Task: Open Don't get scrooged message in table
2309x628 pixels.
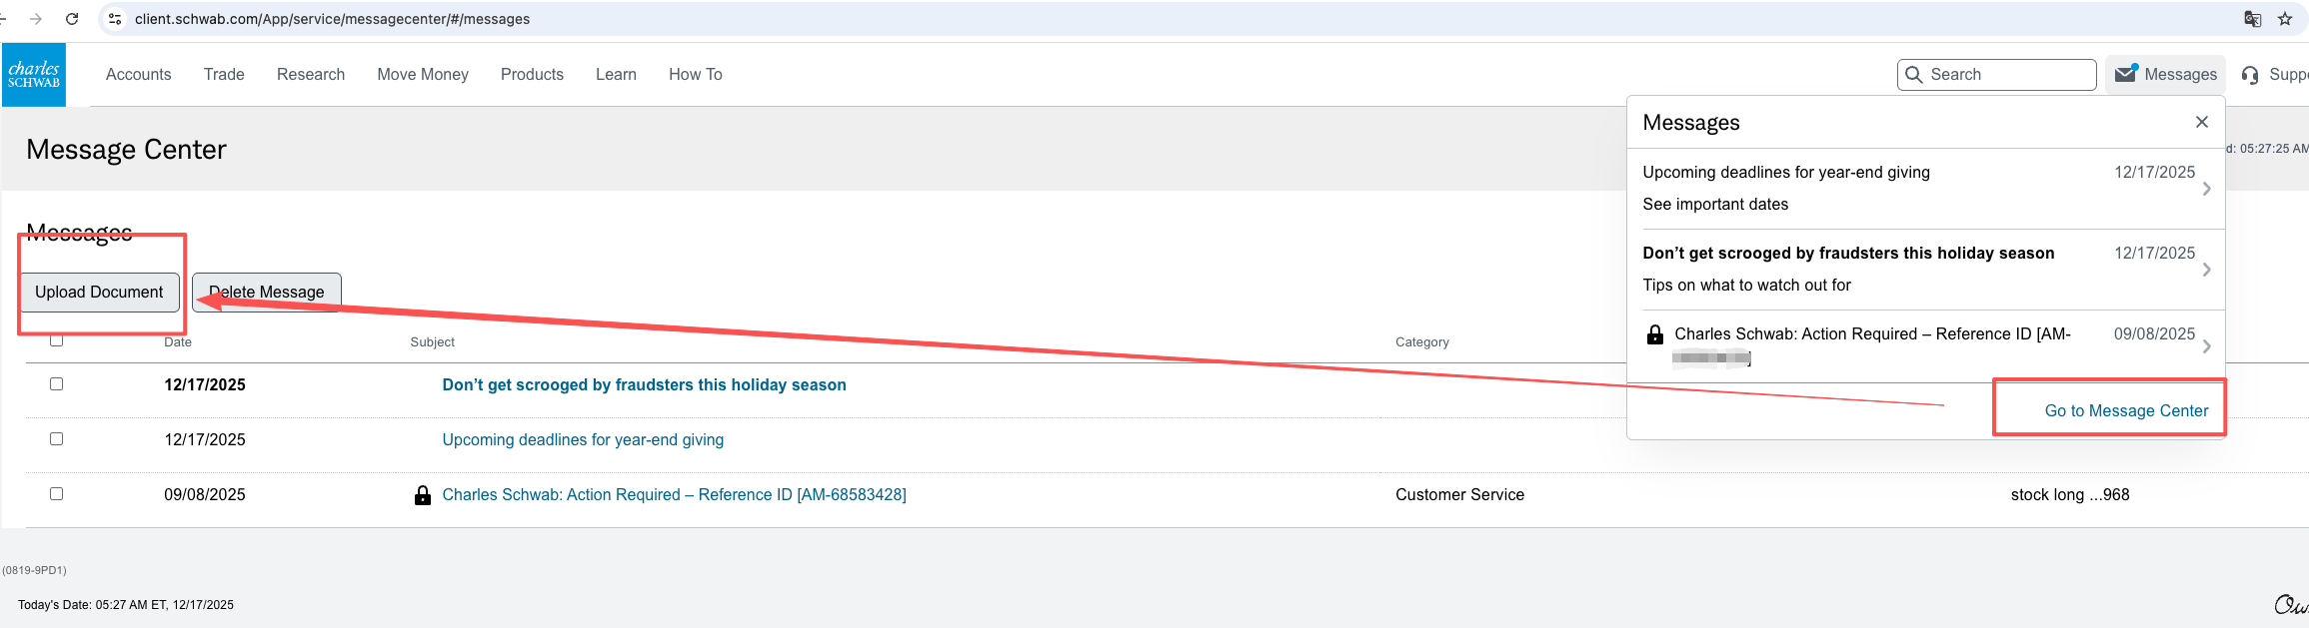Action: (644, 385)
